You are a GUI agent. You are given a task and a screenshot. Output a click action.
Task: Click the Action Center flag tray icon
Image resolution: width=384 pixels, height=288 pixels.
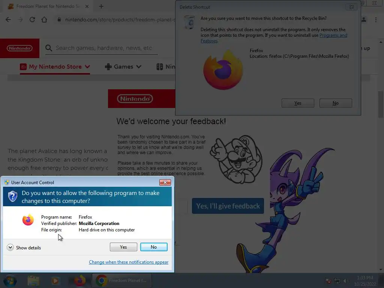tap(328, 281)
